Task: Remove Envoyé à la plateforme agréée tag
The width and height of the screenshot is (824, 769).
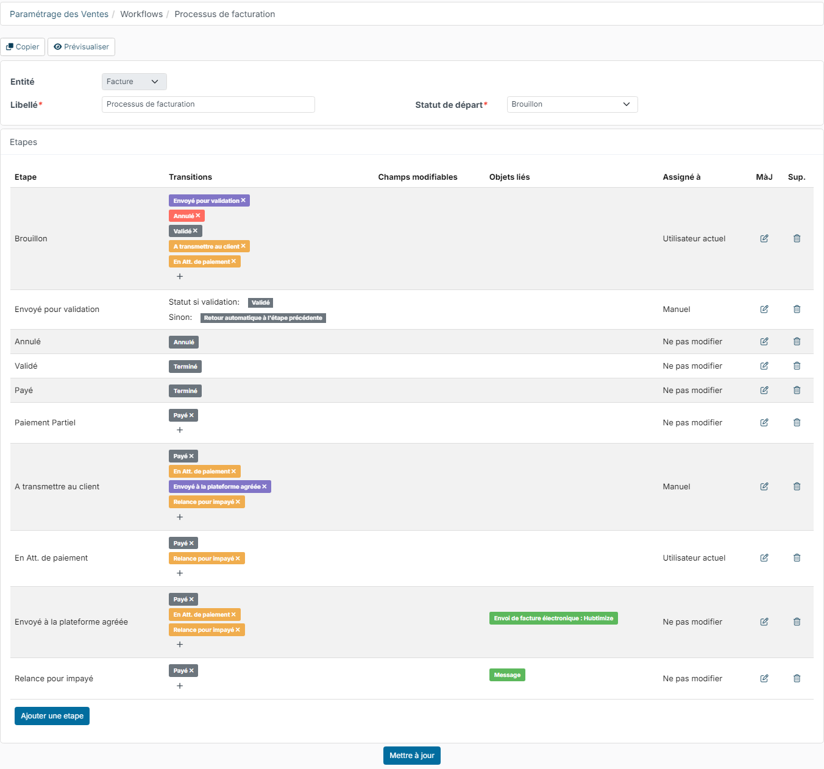Action: 265,486
